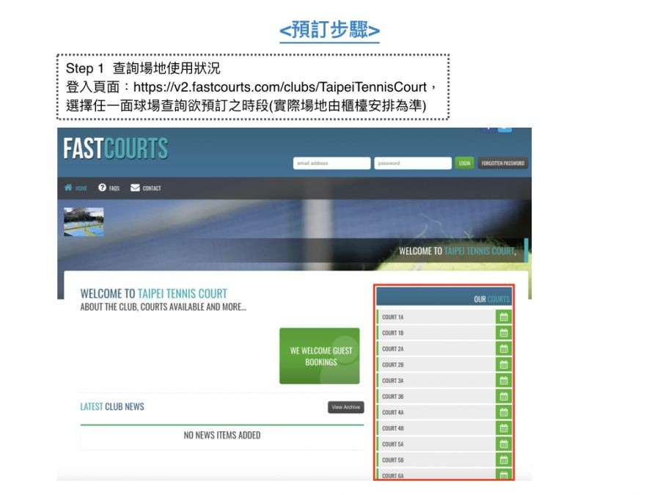The width and height of the screenshot is (660, 495).
Task: Click the LATEST CLUB NEWS heading
Action: coord(112,406)
